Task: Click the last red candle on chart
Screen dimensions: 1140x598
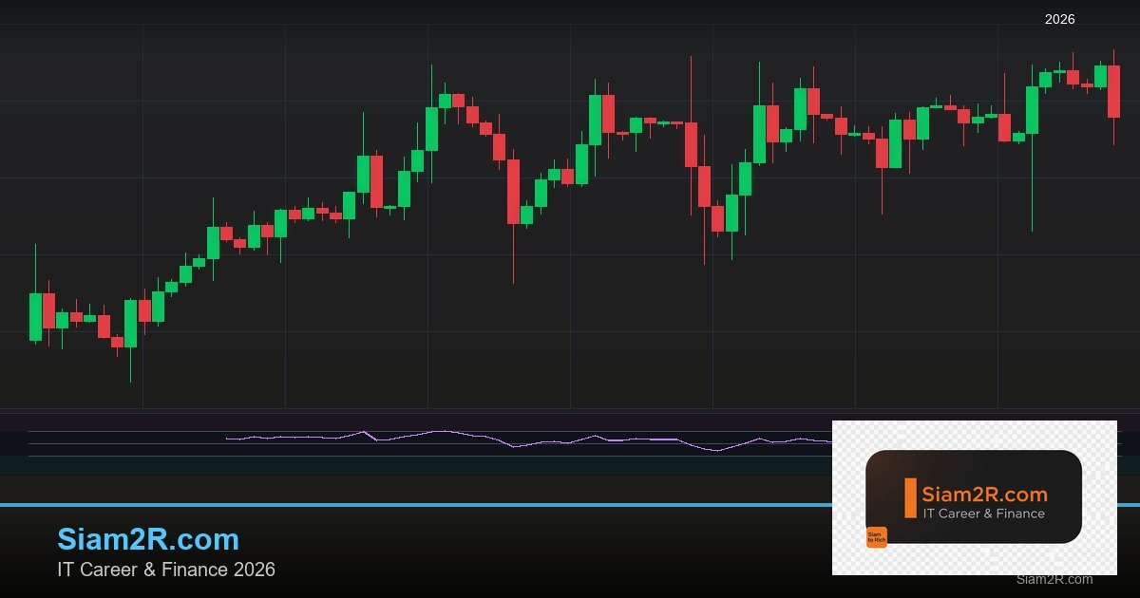Action: pos(1114,91)
